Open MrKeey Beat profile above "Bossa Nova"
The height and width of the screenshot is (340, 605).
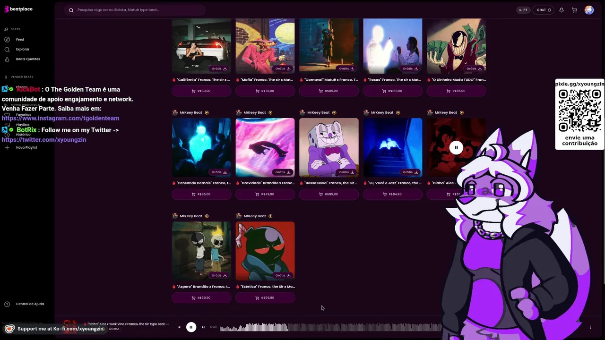[318, 112]
